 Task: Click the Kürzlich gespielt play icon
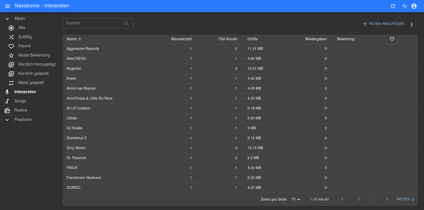coord(11,74)
